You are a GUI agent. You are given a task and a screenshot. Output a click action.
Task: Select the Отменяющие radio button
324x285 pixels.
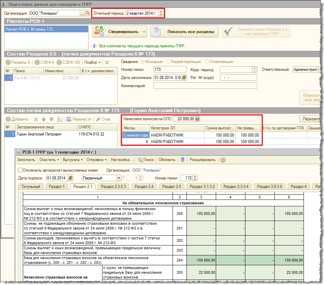coord(207,62)
